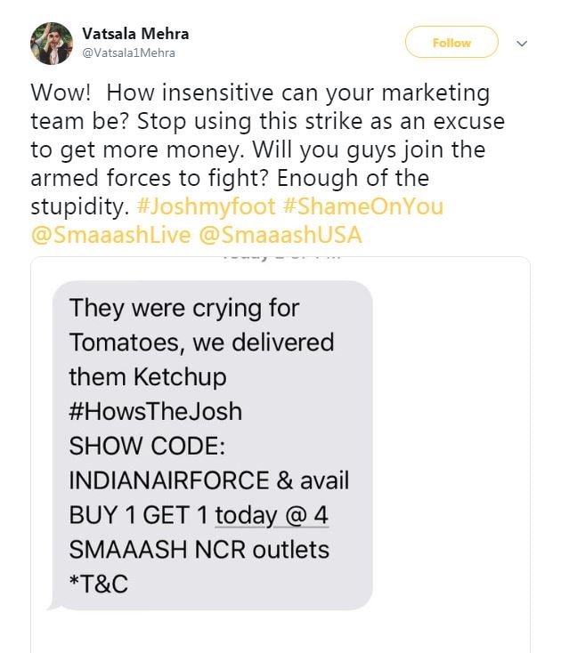Click the tweet text about insensitive marketing
The width and height of the screenshot is (561, 653).
pyautogui.click(x=267, y=149)
